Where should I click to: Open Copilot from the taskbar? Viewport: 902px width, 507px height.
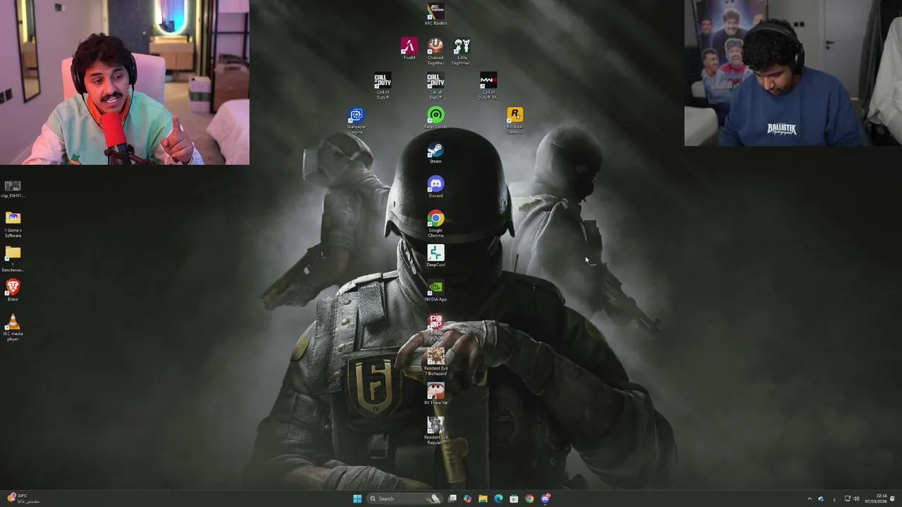(467, 499)
